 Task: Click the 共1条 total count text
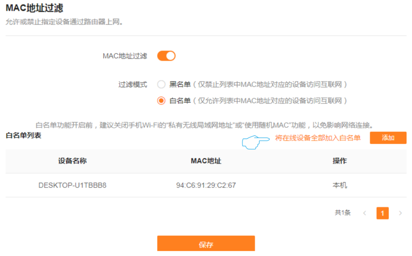coord(343,213)
